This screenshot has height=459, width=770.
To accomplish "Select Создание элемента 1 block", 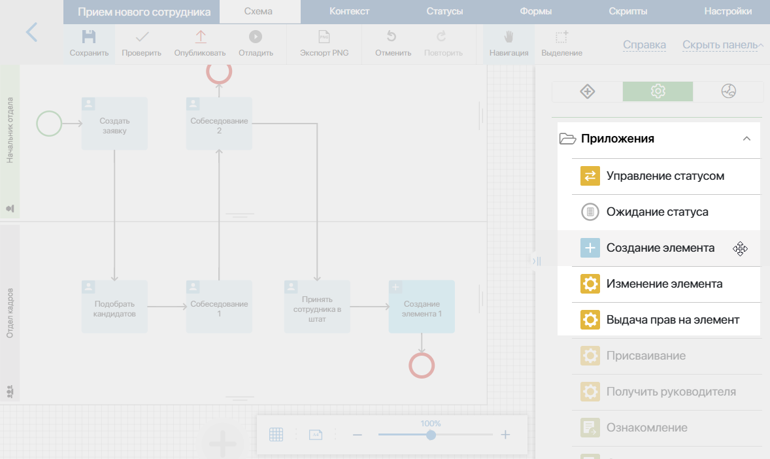I will click(x=422, y=307).
